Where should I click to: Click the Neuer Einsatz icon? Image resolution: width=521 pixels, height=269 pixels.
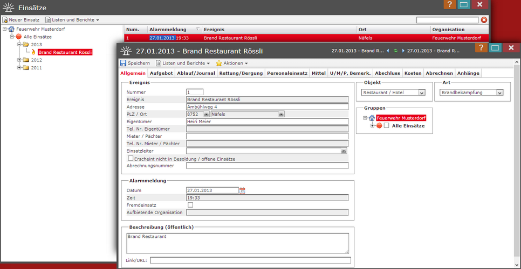[5, 20]
